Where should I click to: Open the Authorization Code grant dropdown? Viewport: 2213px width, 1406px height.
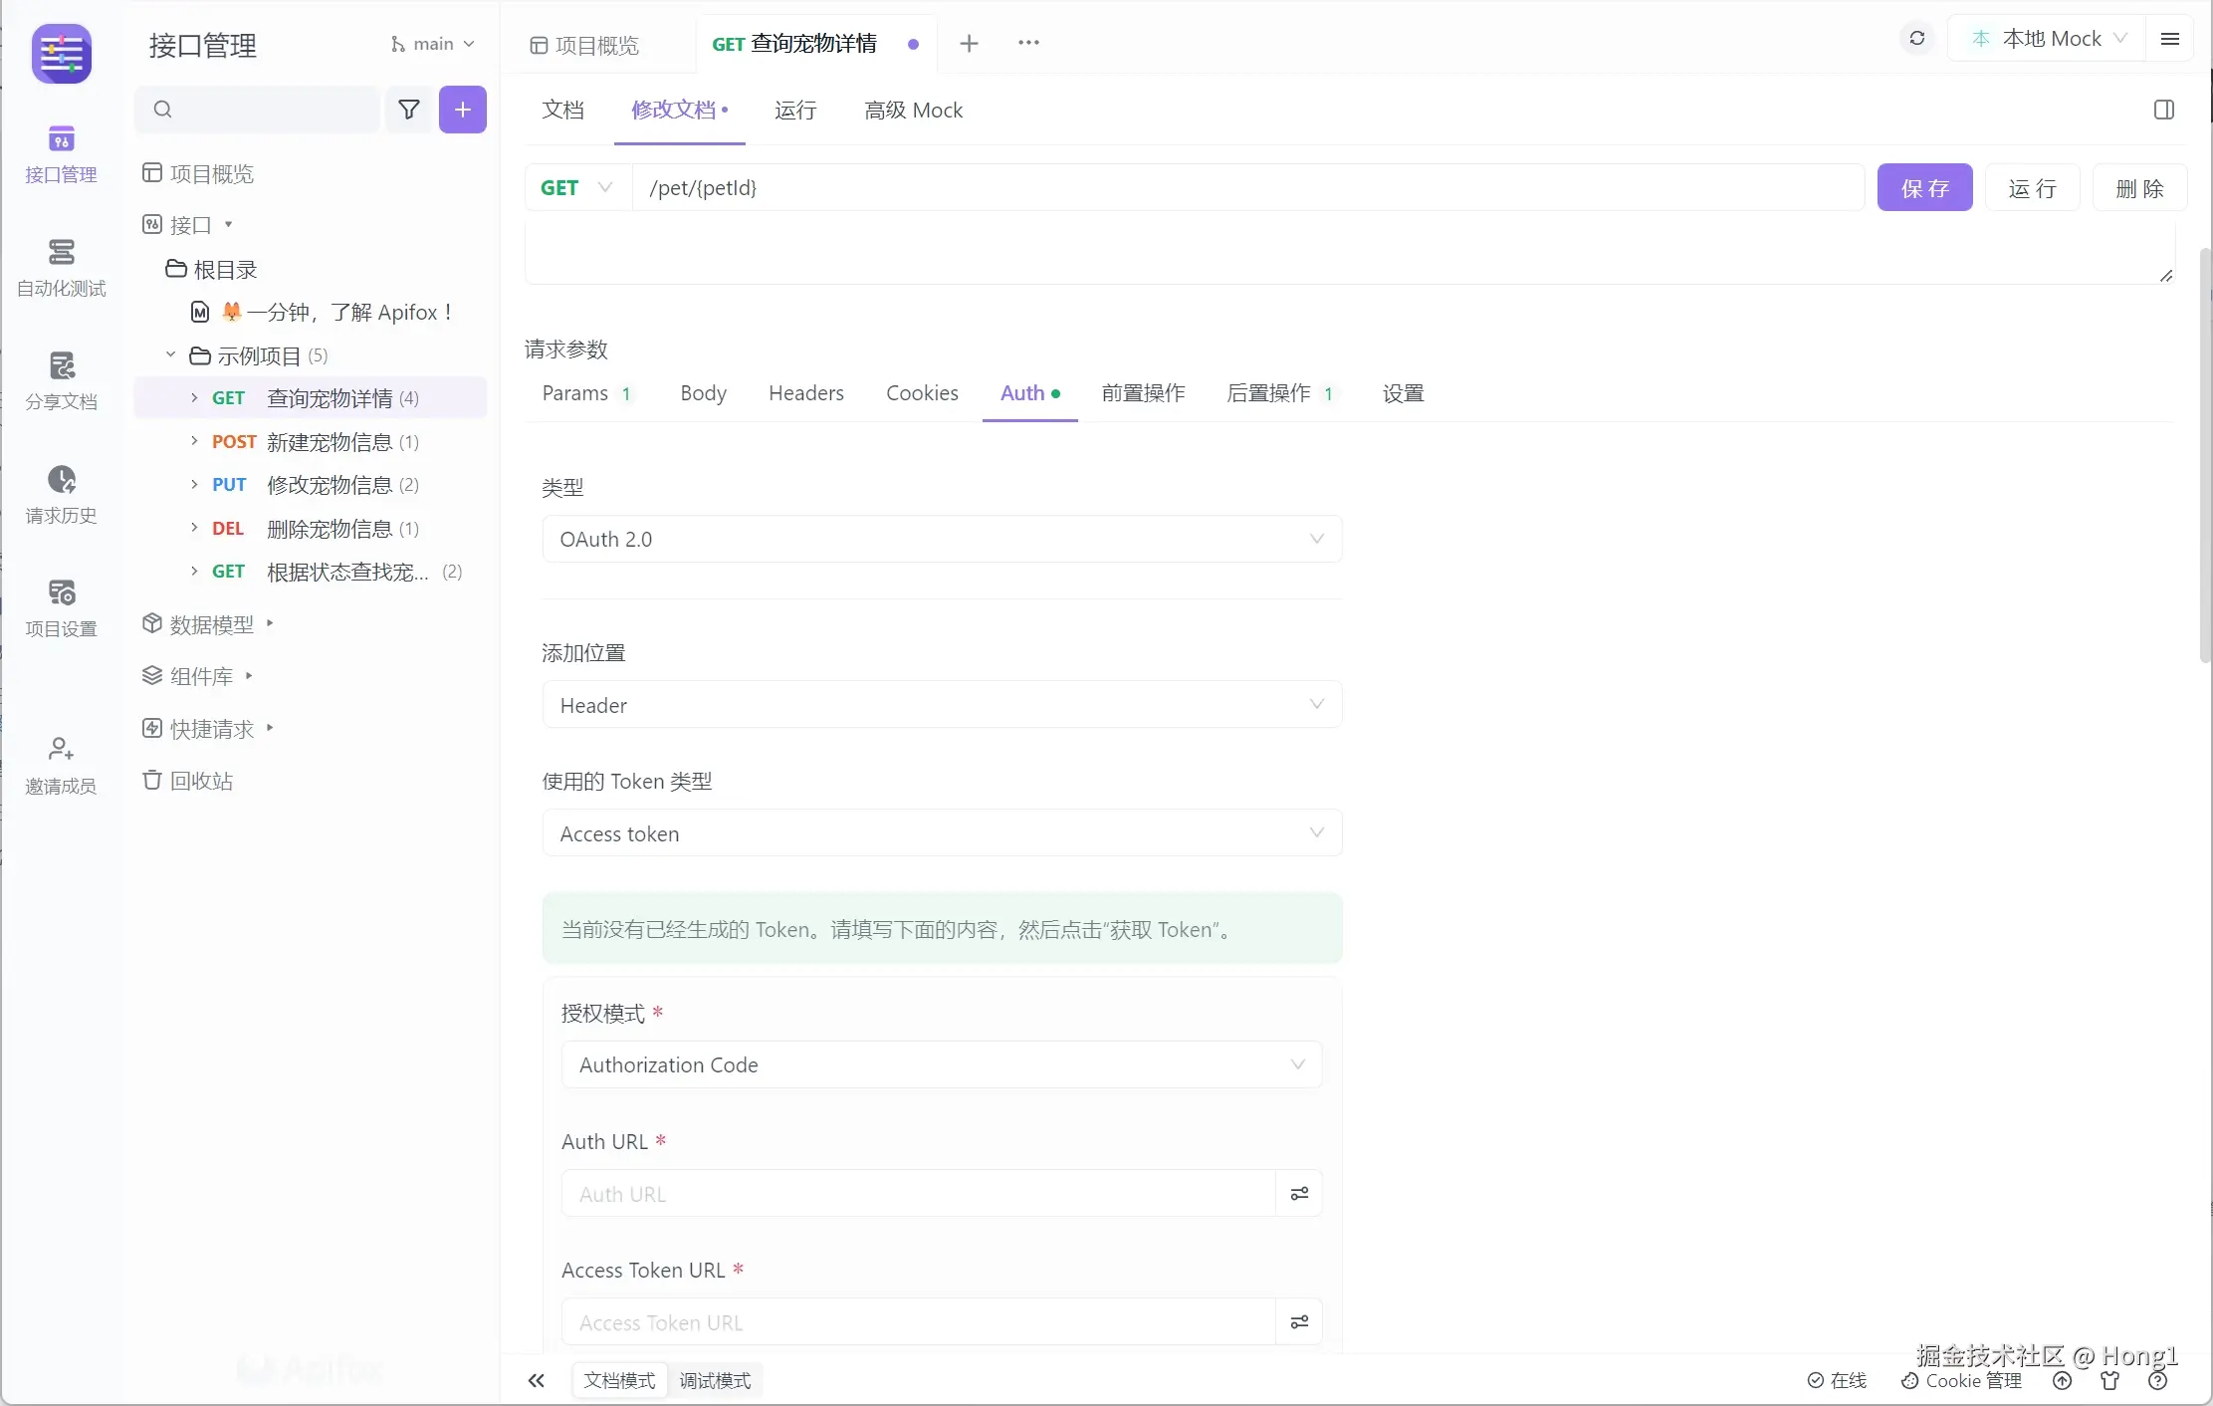[x=941, y=1064]
